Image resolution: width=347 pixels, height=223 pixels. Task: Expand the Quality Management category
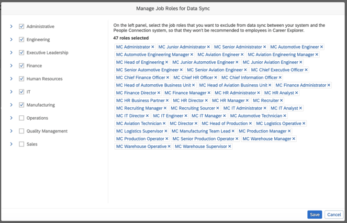coord(11,131)
